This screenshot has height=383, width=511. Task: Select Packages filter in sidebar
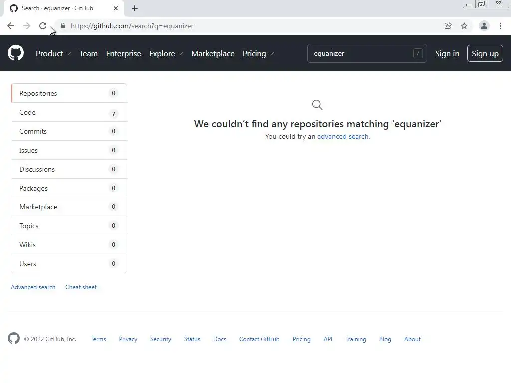69,188
